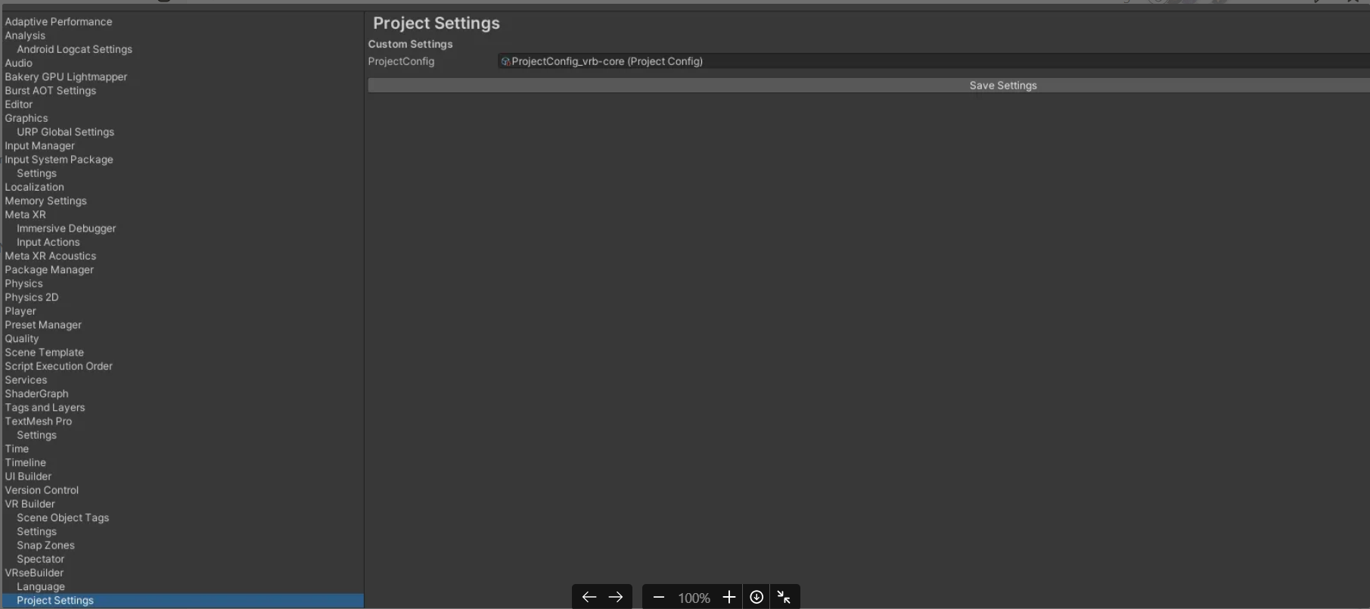Click the 100% zoom level indicator

tap(694, 598)
